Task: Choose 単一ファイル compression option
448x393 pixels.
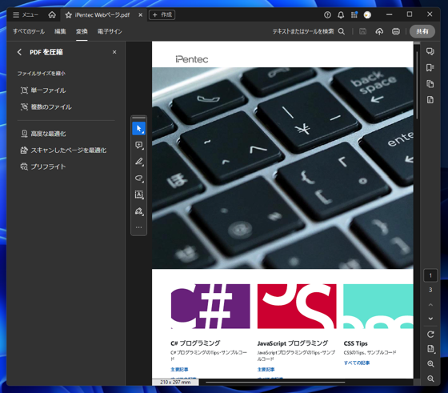Action: (43, 90)
